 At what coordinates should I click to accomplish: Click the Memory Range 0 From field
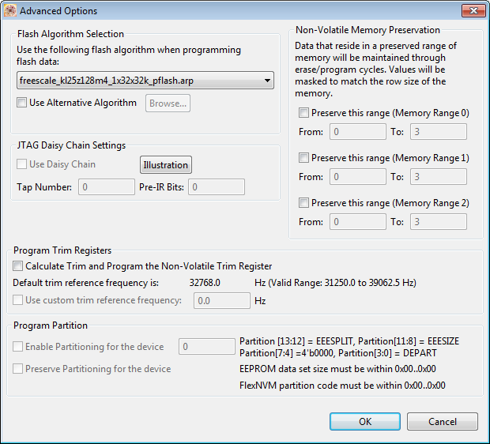(357, 132)
